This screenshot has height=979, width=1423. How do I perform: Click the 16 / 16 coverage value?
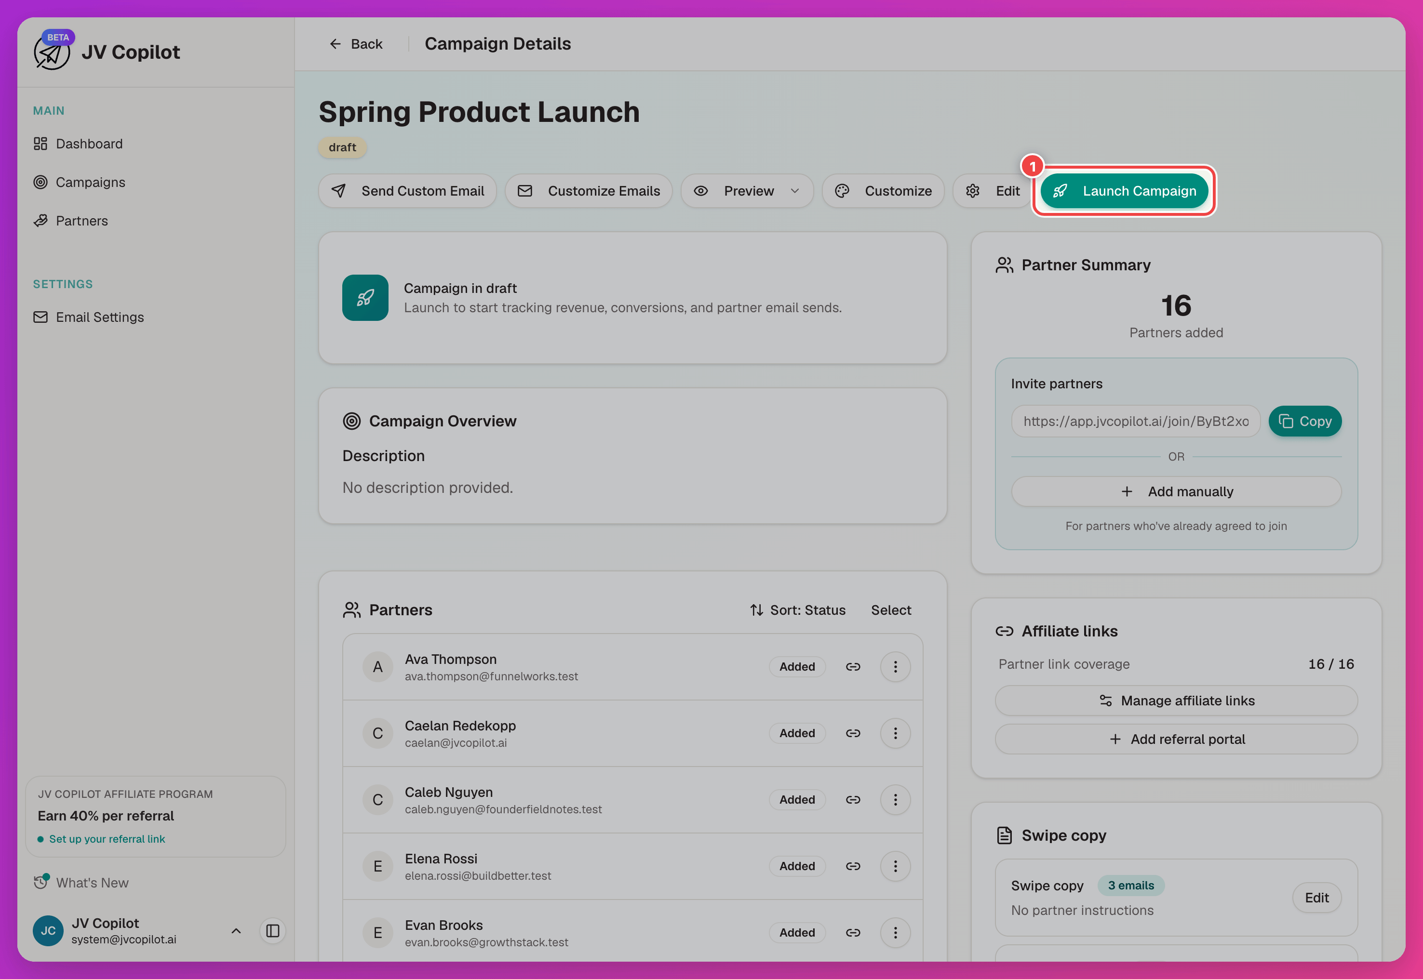1330,664
